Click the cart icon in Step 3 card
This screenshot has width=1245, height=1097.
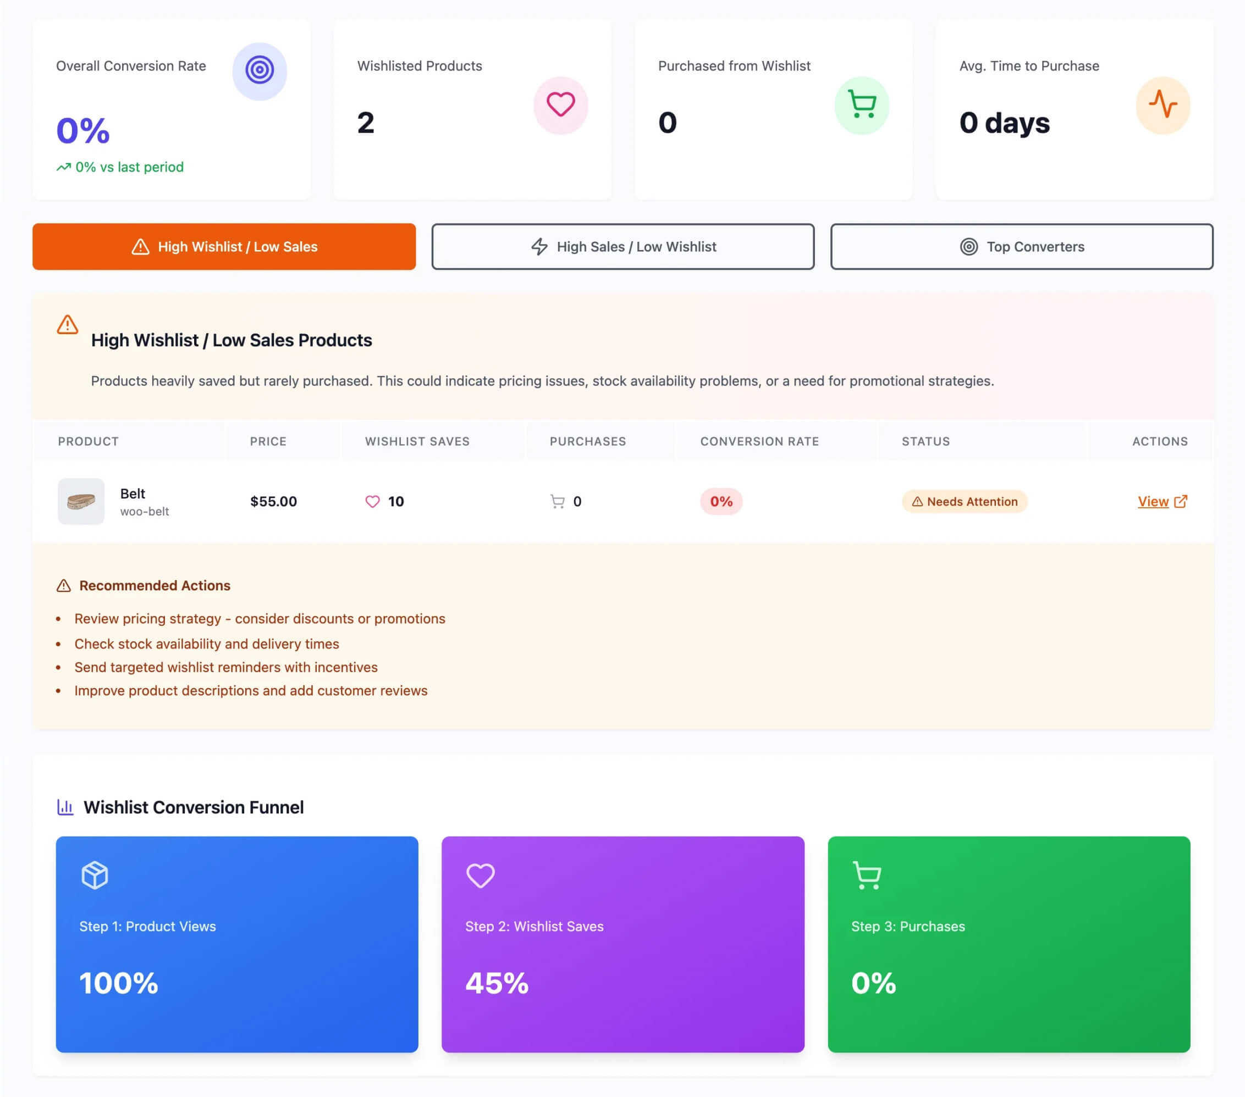click(867, 876)
